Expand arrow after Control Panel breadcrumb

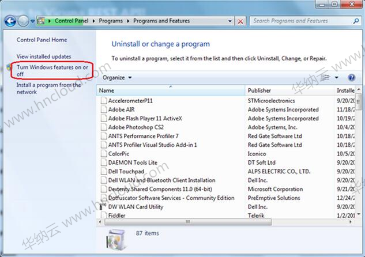coord(93,21)
